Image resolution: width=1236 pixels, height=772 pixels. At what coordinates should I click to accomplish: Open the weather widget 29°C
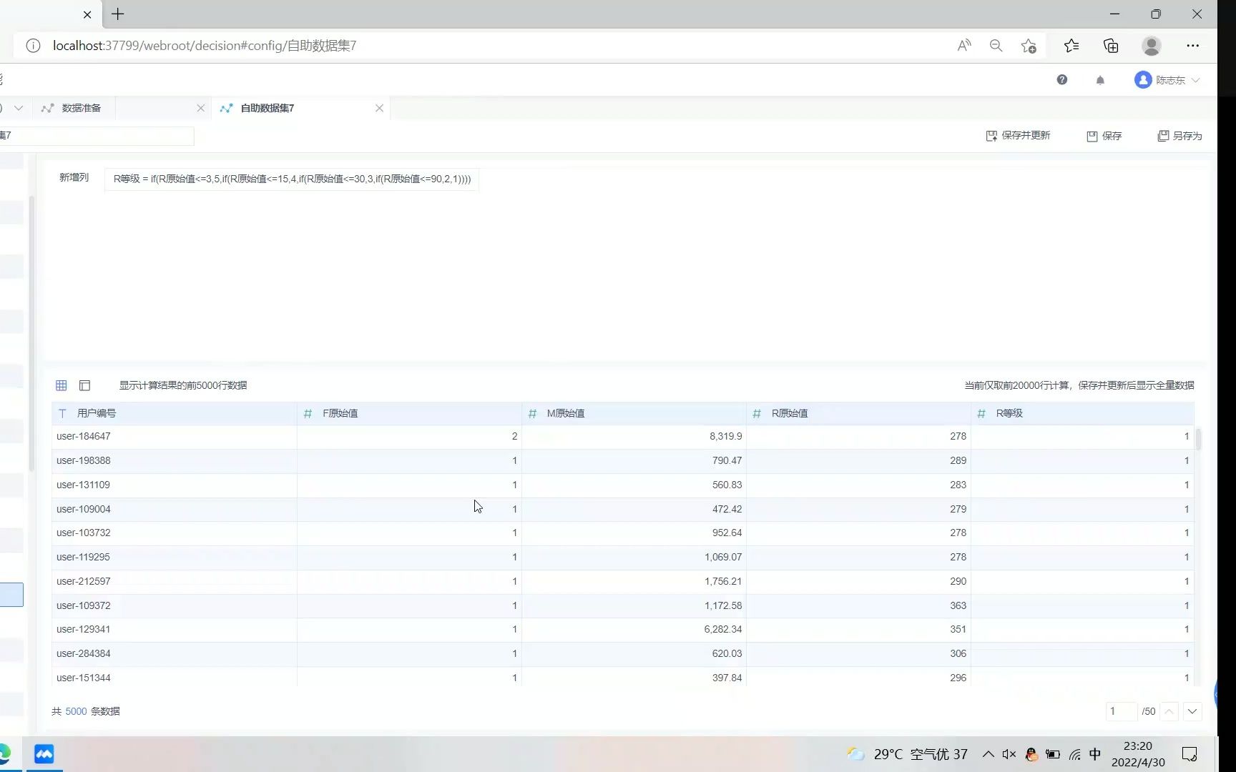click(x=907, y=754)
